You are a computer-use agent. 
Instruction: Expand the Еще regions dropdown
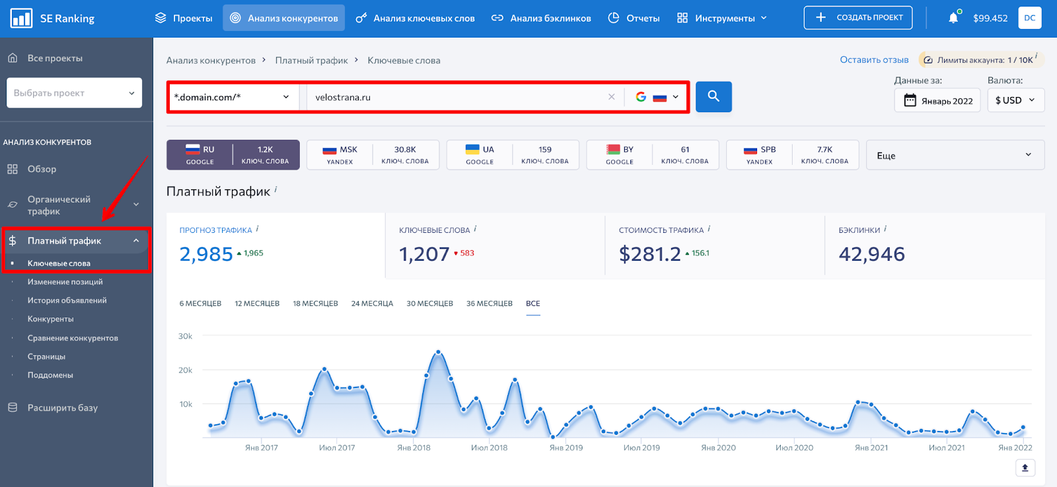click(x=955, y=155)
